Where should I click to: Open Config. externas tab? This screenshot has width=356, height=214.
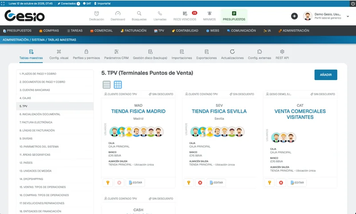point(259,55)
